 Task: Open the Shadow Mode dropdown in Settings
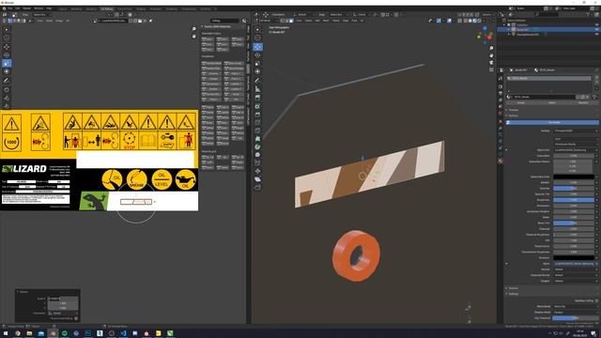[x=576, y=313]
